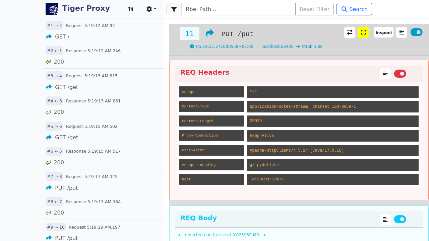
Task: Type in the Rbel Path input field
Action: pyautogui.click(x=238, y=9)
